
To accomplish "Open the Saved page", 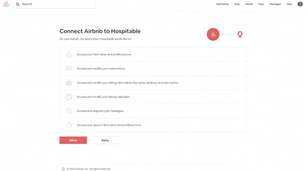I will (x=249, y=4).
